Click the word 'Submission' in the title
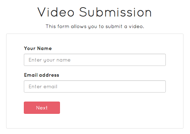The height and width of the screenshot is (134, 190). pos(115,12)
